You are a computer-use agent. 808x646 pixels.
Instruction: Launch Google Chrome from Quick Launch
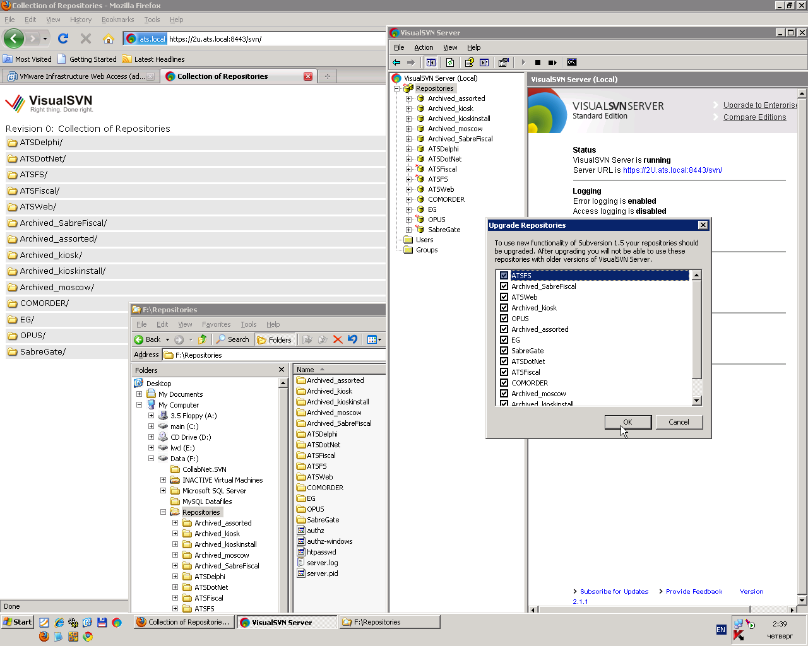tap(88, 637)
